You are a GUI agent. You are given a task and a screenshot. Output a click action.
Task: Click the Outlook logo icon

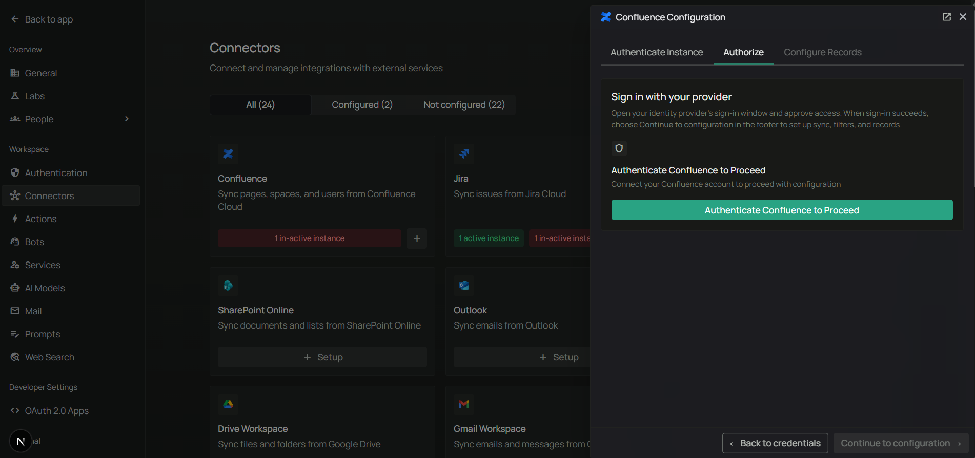coord(464,285)
